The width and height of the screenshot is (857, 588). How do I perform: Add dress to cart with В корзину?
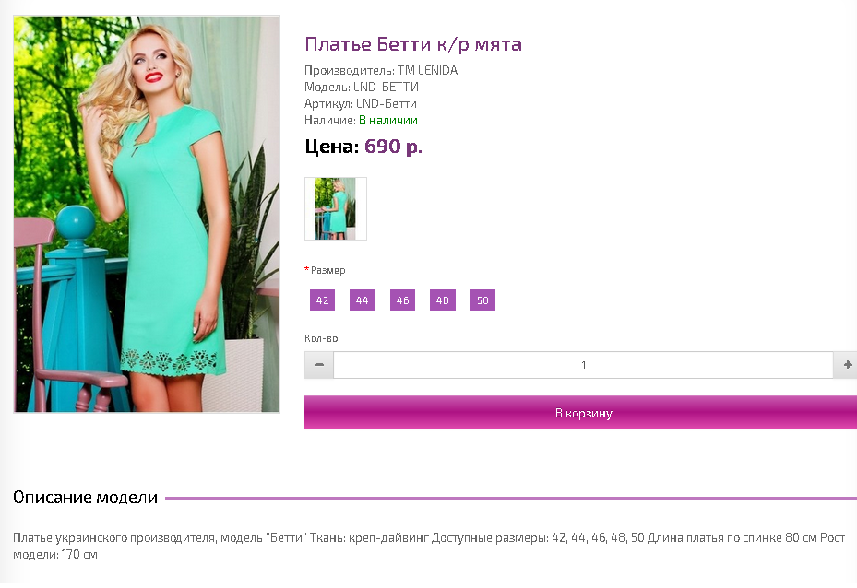coord(580,412)
